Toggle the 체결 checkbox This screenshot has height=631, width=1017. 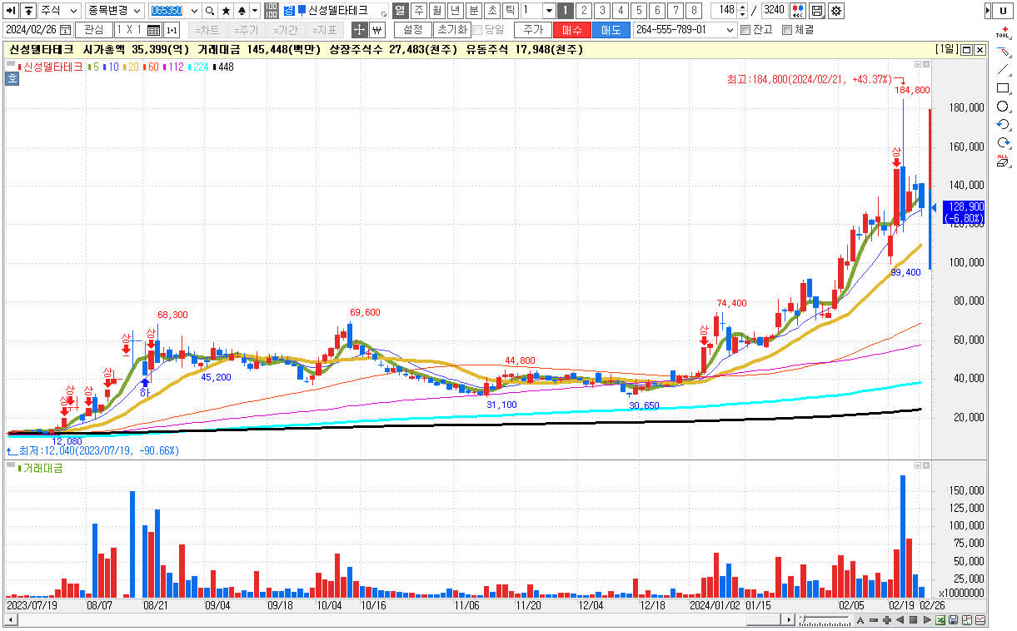(x=786, y=30)
